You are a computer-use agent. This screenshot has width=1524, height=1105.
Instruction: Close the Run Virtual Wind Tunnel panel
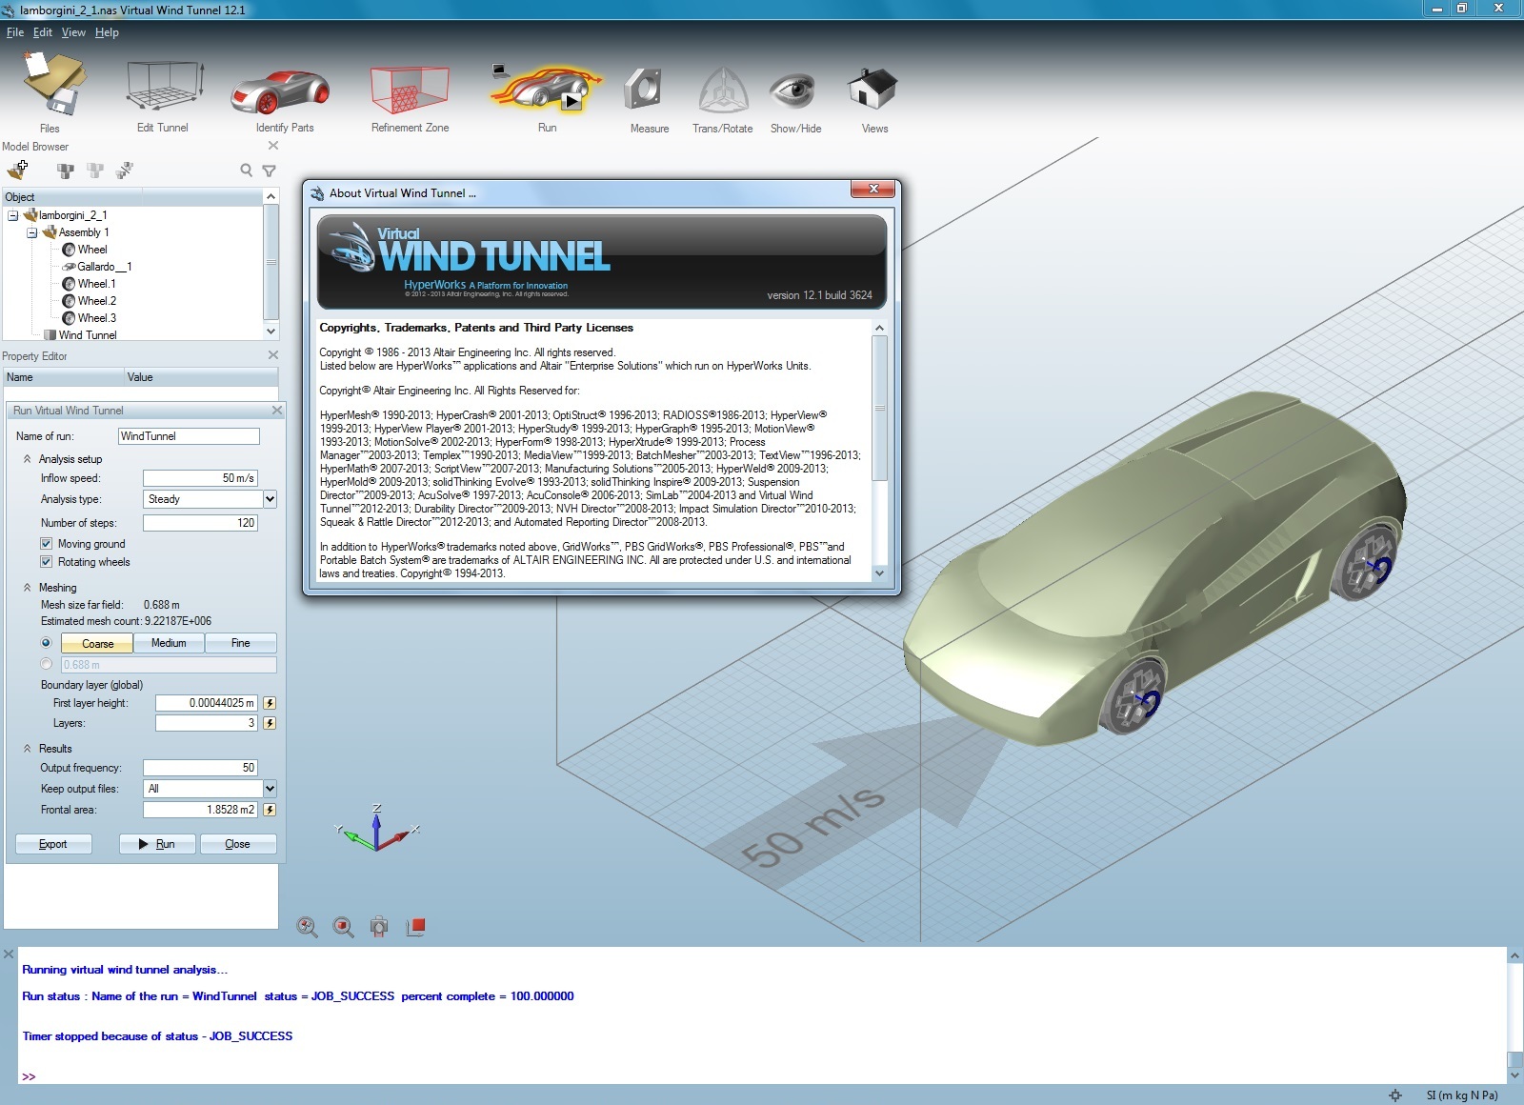pos(277,411)
